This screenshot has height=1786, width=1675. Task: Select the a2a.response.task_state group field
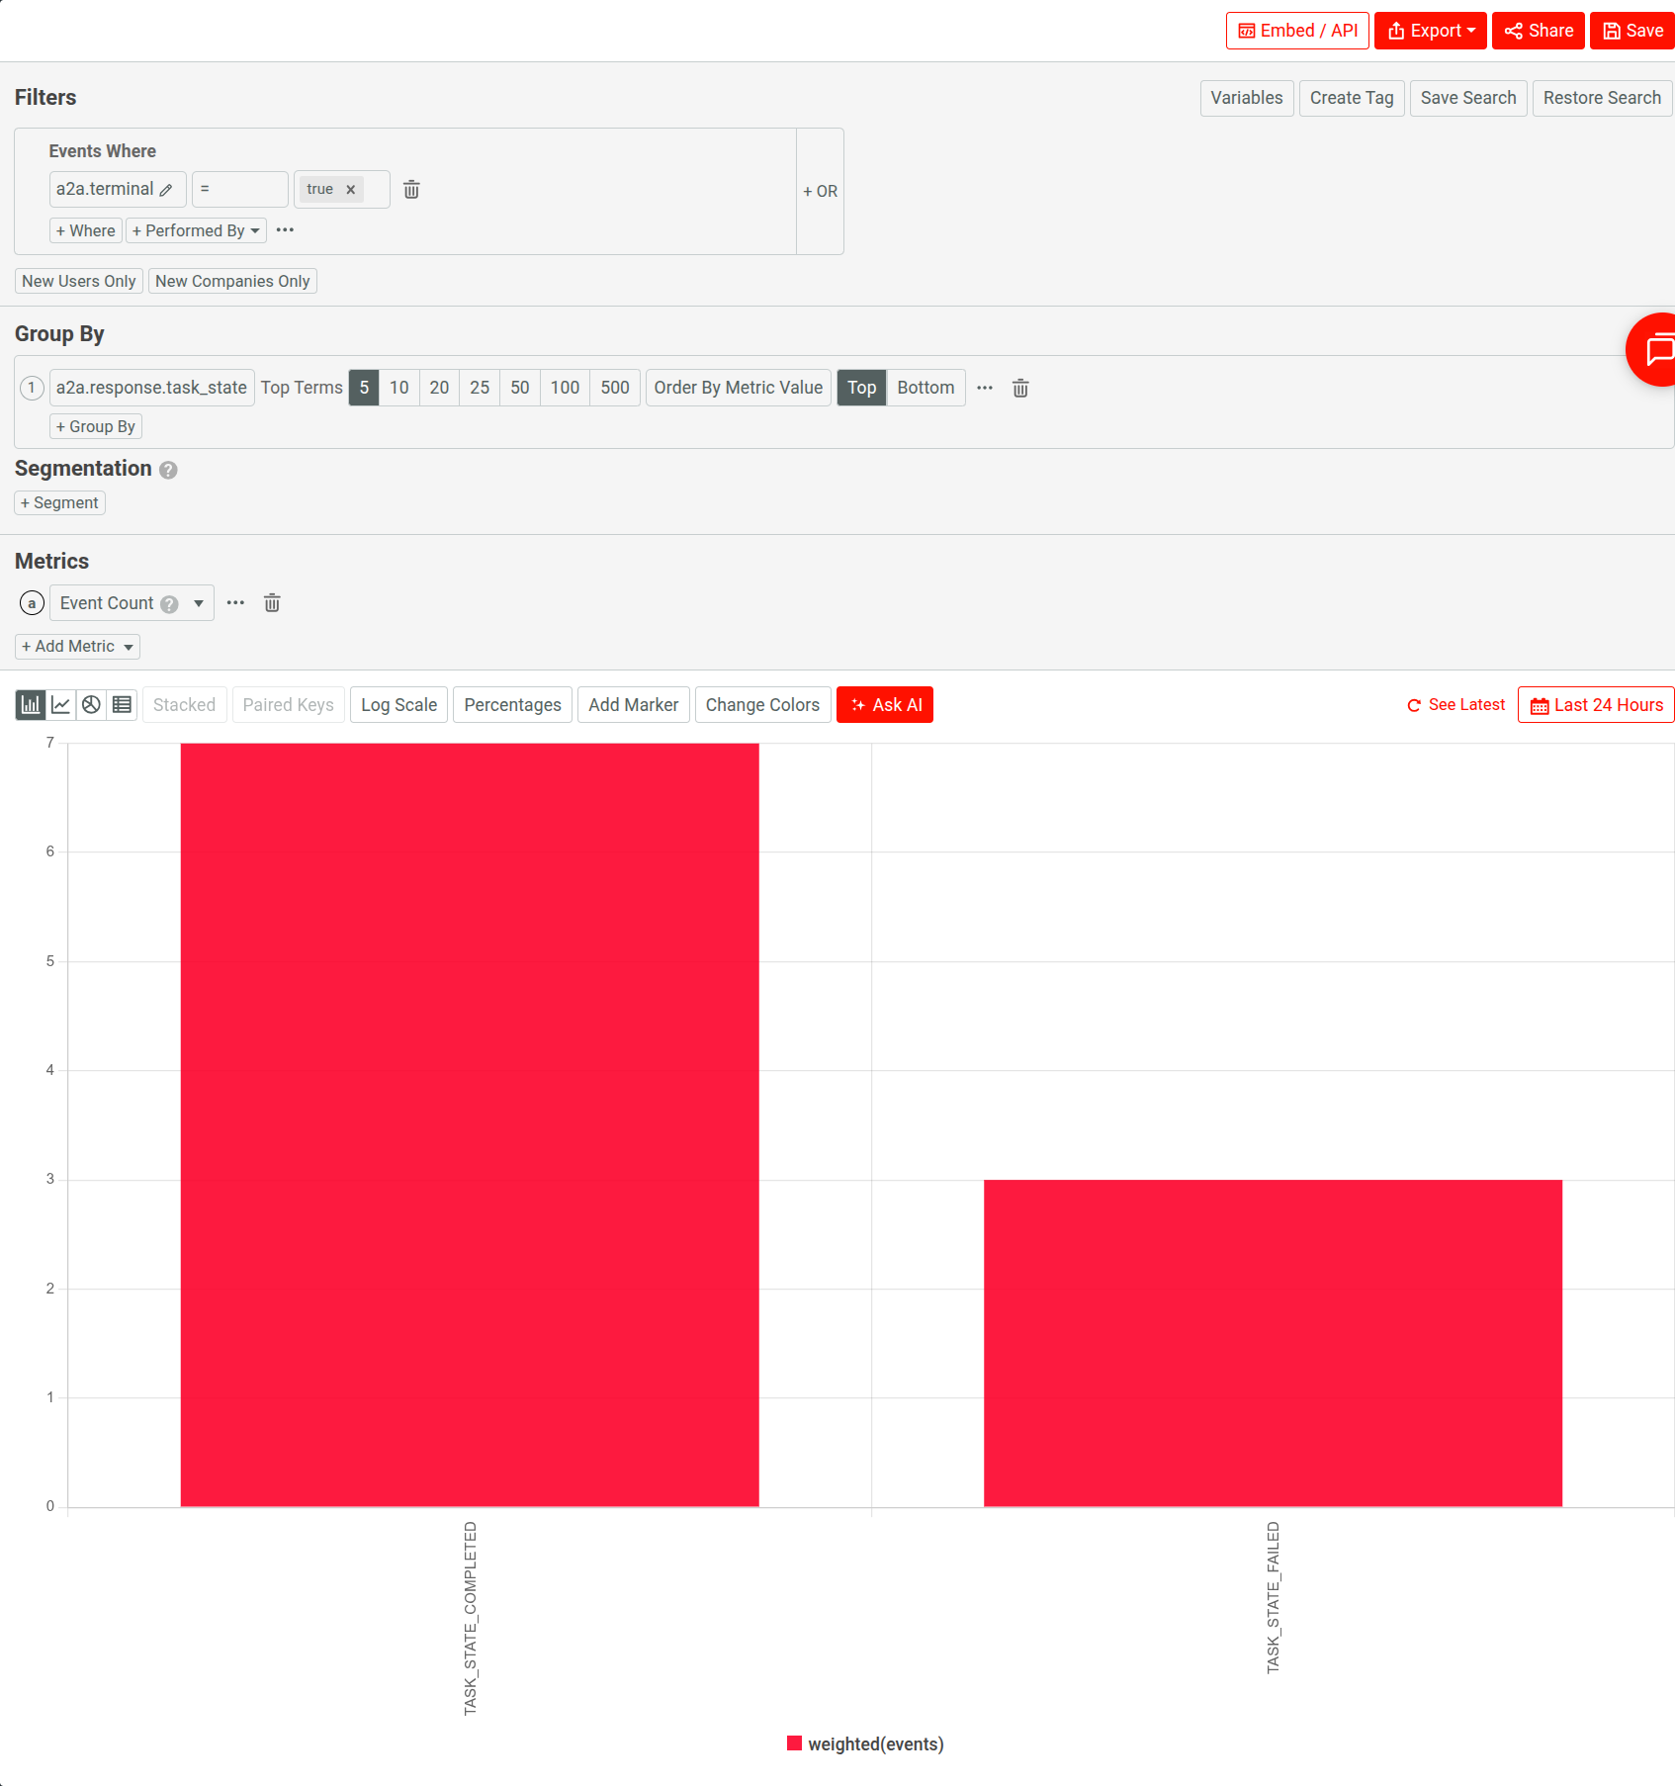(x=151, y=388)
